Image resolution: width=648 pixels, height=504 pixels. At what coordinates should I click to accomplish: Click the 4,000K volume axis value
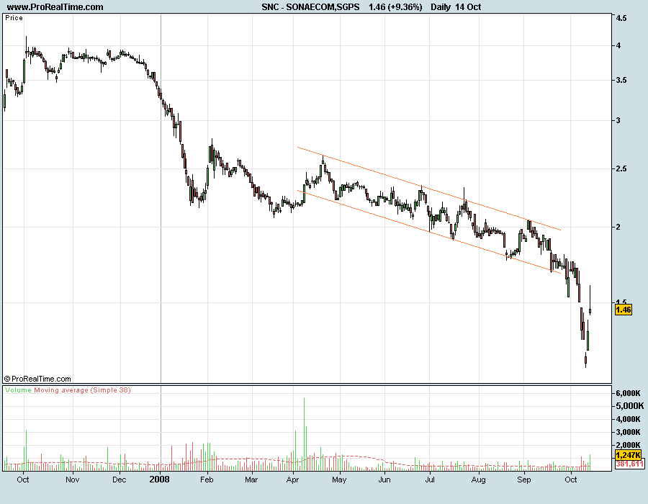(x=628, y=419)
